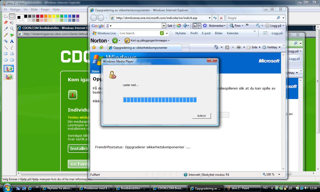Select the Rectangle shape tool
The height and width of the screenshot is (192, 320).
6,54
